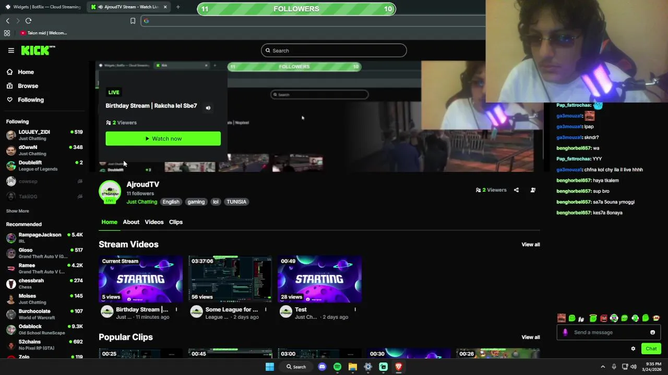
Task: Open options menu for Test video
Action: [x=355, y=309]
